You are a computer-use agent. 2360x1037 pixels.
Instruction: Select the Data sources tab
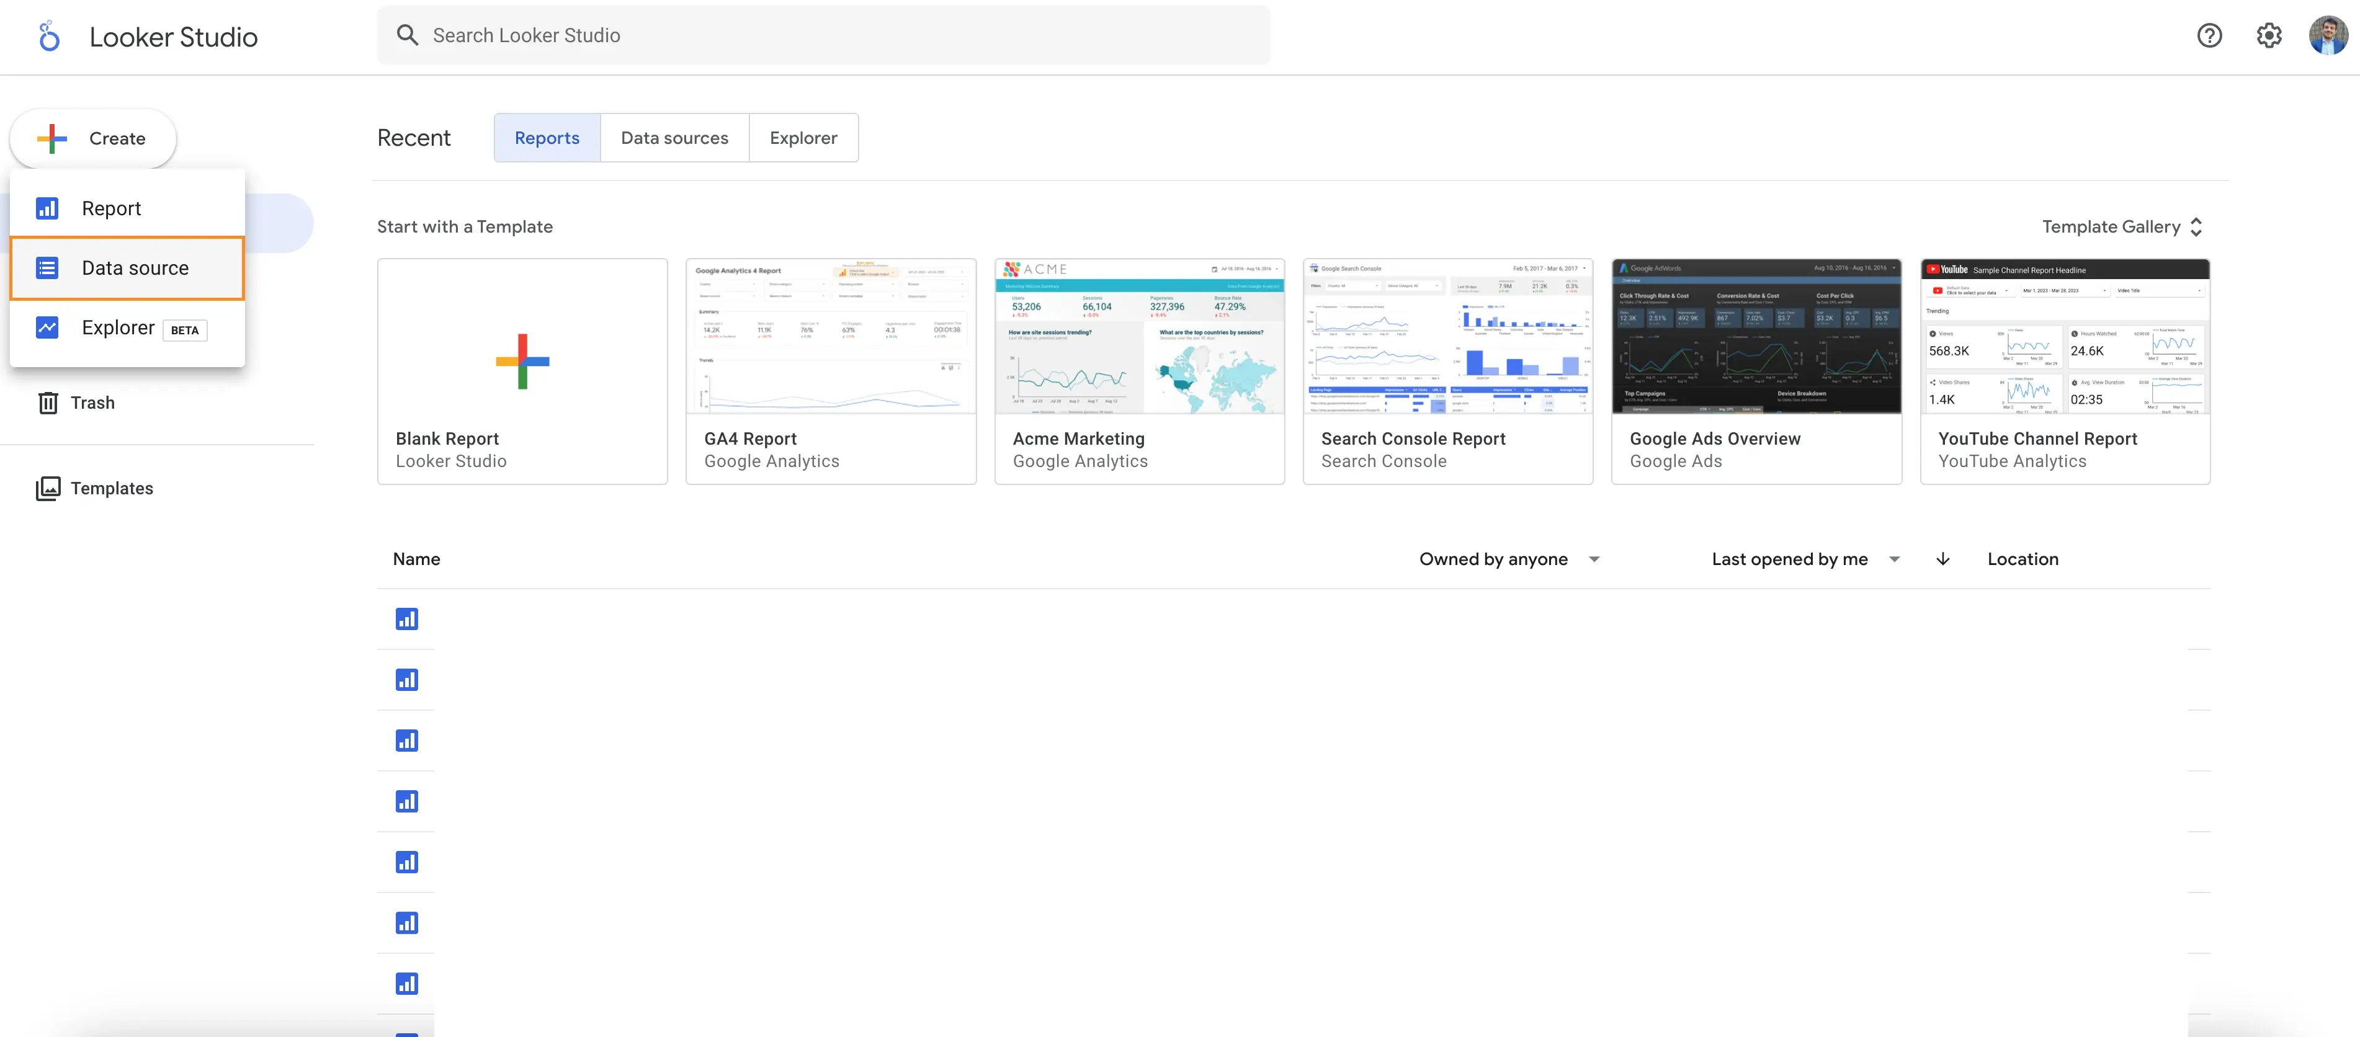(x=673, y=137)
